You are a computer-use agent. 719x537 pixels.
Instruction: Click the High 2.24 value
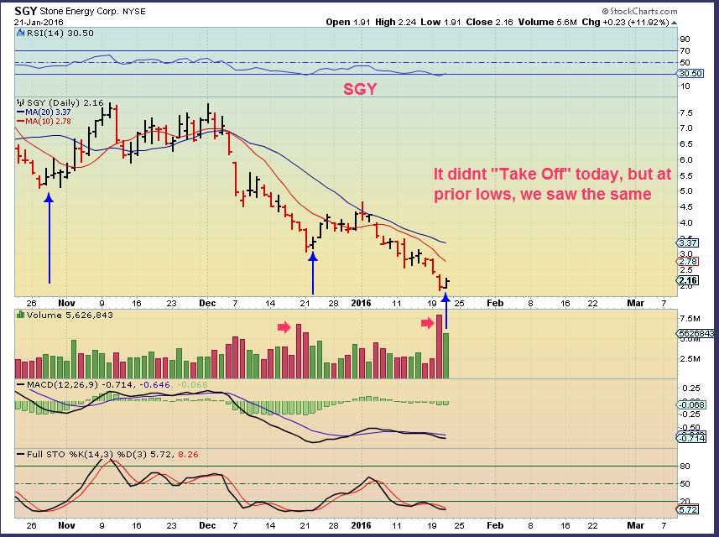point(395,22)
